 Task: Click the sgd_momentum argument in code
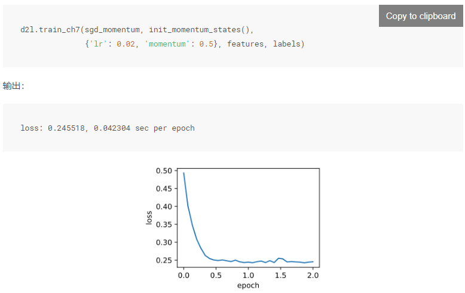pyautogui.click(x=112, y=30)
